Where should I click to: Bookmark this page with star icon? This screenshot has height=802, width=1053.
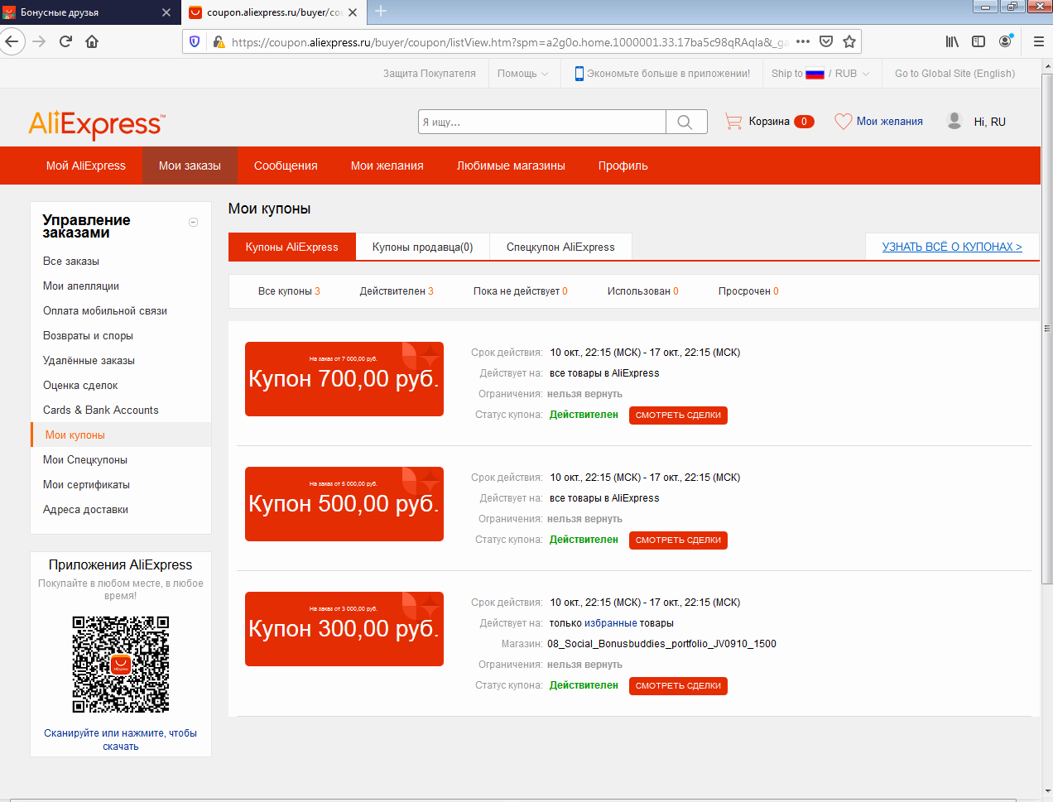point(849,41)
